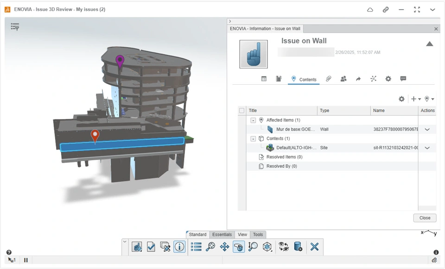Click the slides with pencil markup toolbar icon

[x=165, y=247]
